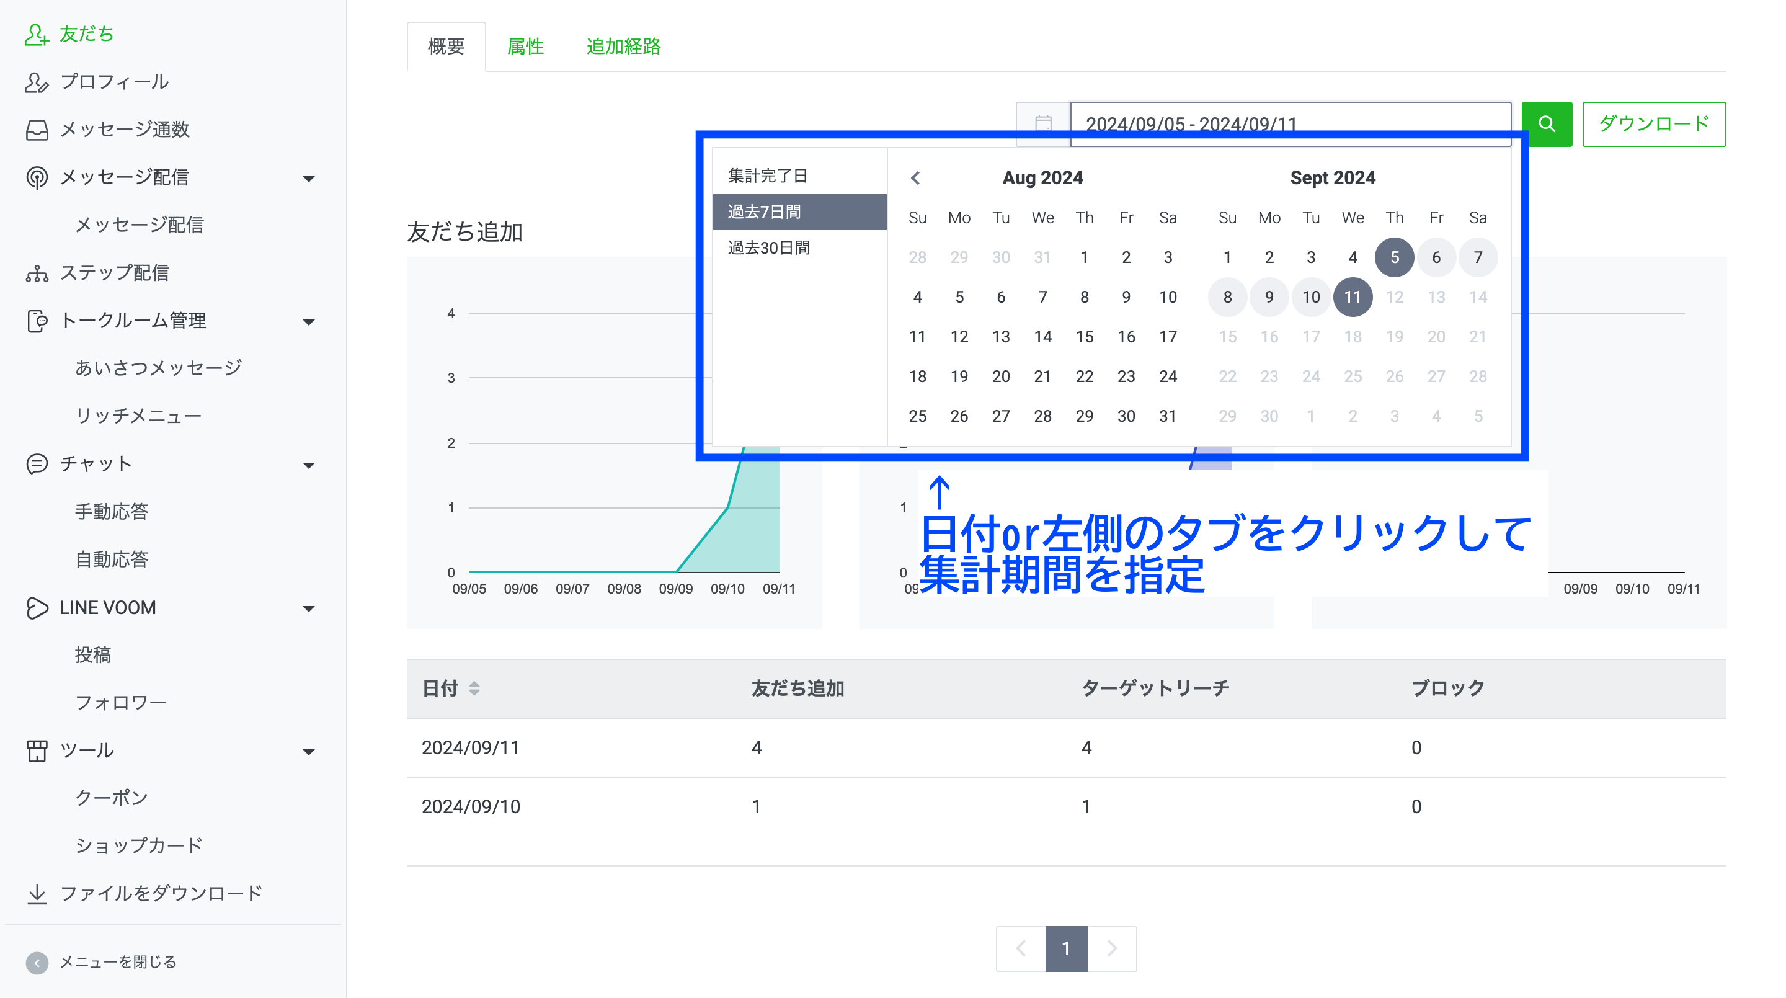Select 過去7日間 preset range
The height and width of the screenshot is (998, 1786).
pyautogui.click(x=764, y=212)
